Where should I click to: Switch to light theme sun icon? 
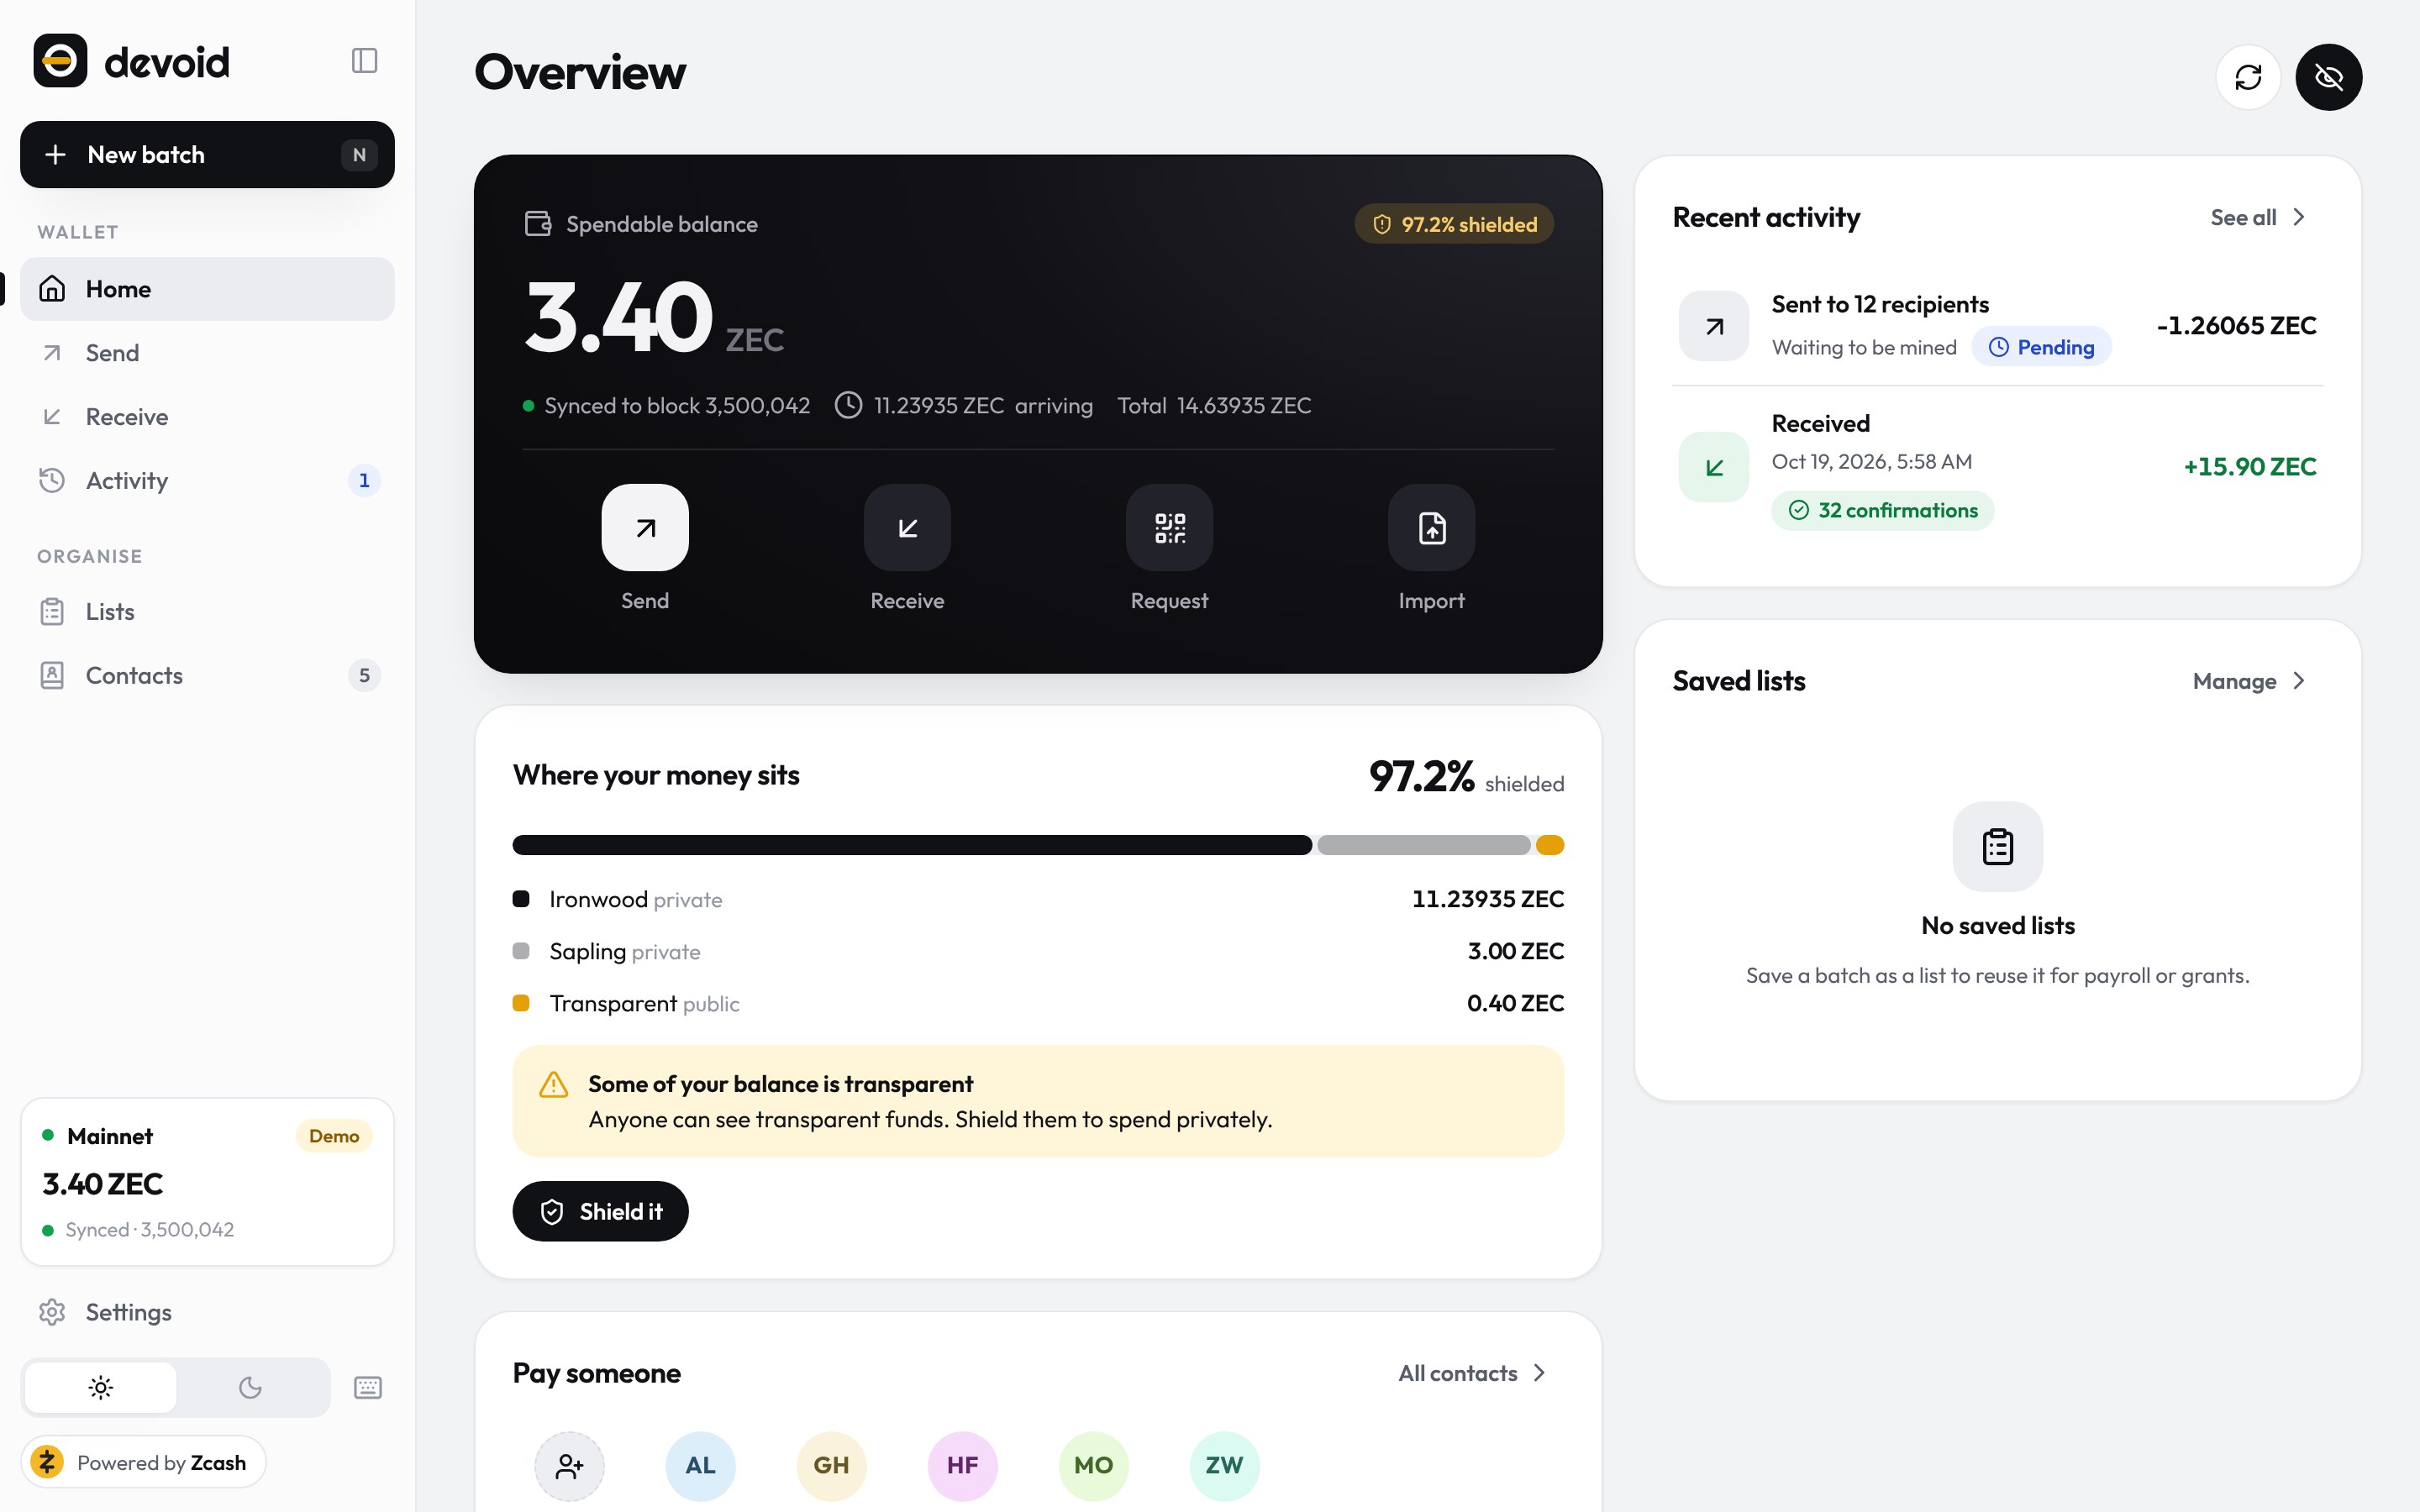101,1388
